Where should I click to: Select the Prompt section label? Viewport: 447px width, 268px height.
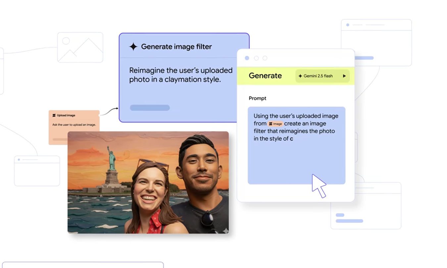click(258, 98)
